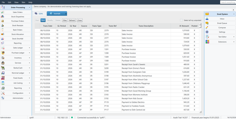
Task: Click the Sales Ledger sidebar icon
Action: (x=3, y=48)
